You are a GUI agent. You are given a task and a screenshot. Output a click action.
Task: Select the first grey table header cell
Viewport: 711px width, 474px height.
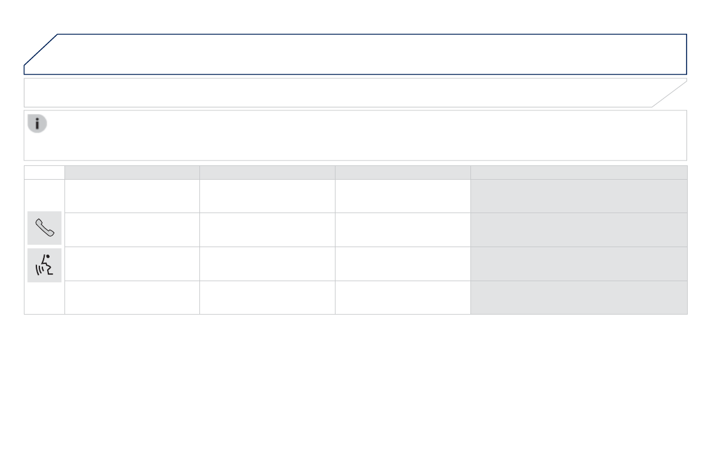(x=132, y=173)
